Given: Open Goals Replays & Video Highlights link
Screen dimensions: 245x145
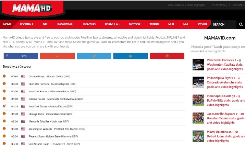Looking at the screenshot, I should (186, 5).
